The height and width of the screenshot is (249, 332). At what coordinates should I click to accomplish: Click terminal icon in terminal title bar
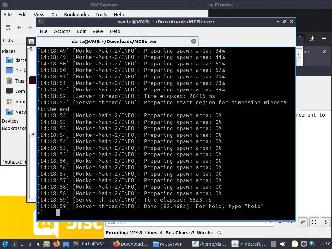[x=41, y=22]
